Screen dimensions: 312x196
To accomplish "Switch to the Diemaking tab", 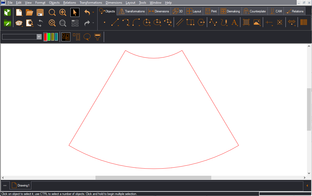I will point(230,11).
